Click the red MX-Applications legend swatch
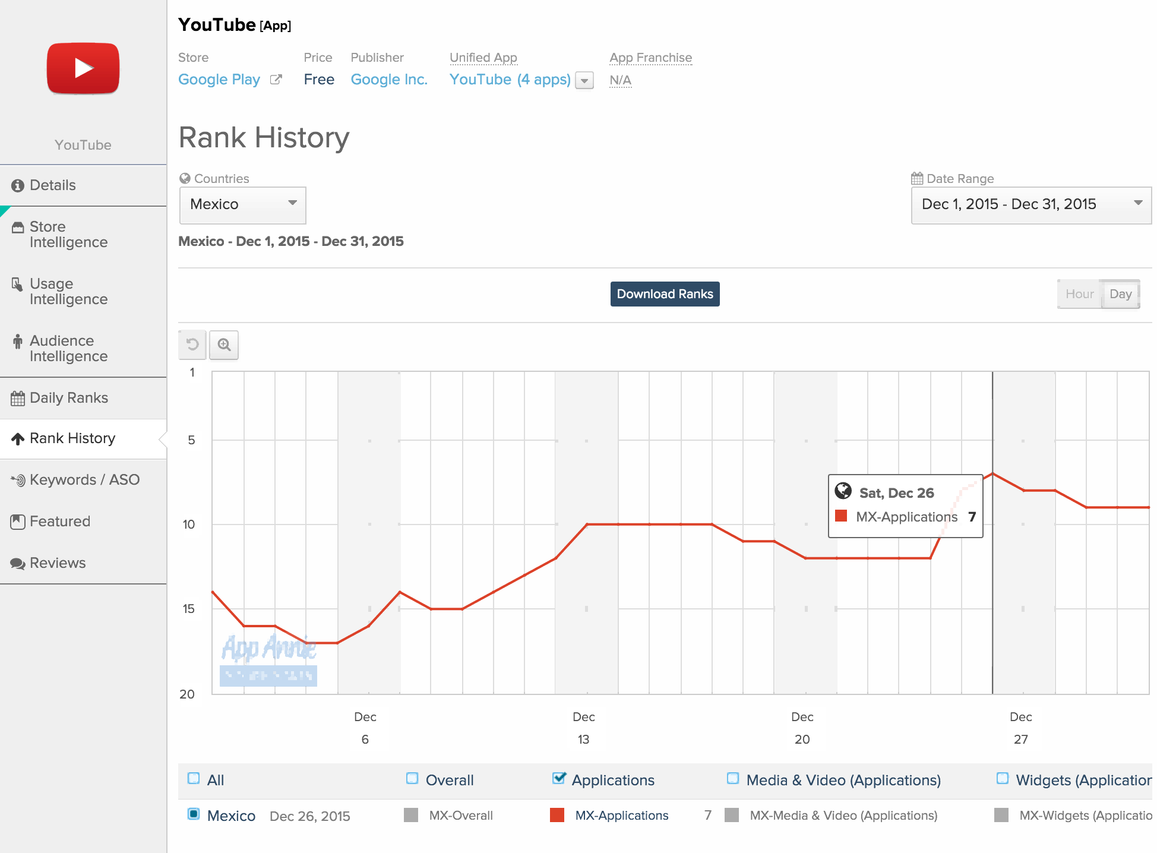Viewport: 1157px width, 853px height. click(x=557, y=815)
